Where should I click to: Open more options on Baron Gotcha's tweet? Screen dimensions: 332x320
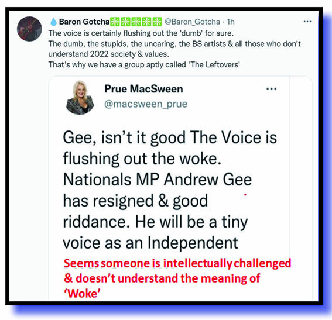pos(307,22)
